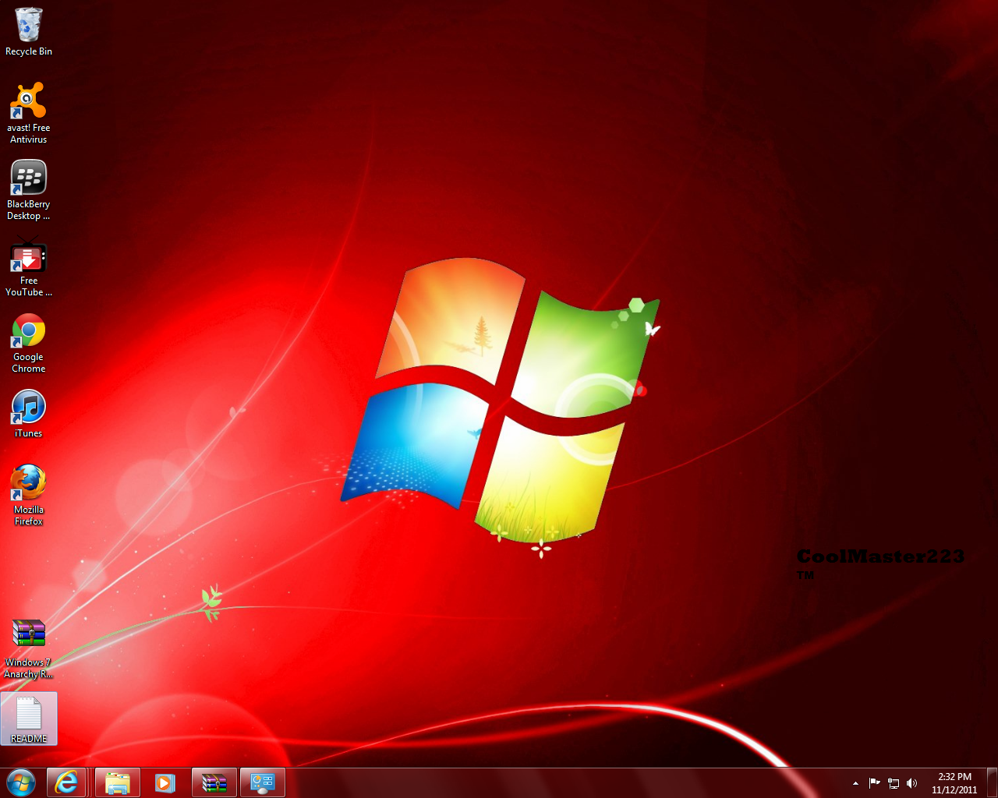Open the Windows 7 Anarchy RAR archive
The image size is (998, 798).
pos(28,633)
